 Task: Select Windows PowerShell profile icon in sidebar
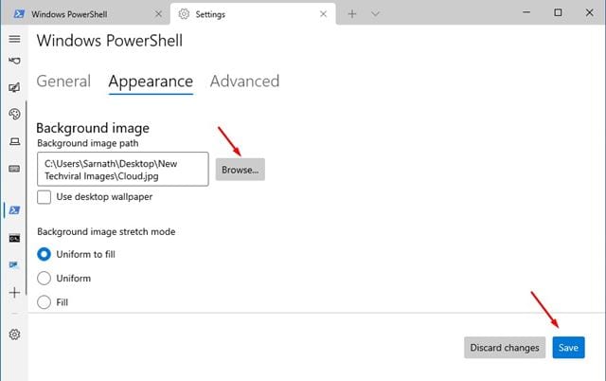15,210
